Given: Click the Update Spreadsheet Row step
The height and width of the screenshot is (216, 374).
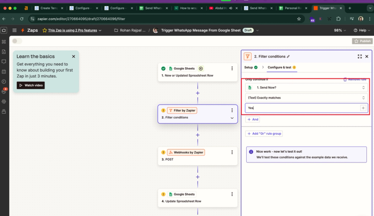Looking at the screenshot, I should click(x=198, y=198).
